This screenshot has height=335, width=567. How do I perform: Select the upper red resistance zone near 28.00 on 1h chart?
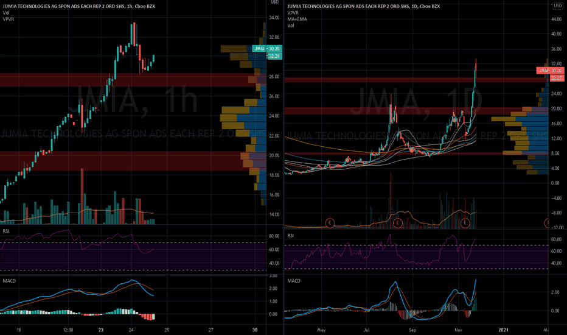coord(133,80)
